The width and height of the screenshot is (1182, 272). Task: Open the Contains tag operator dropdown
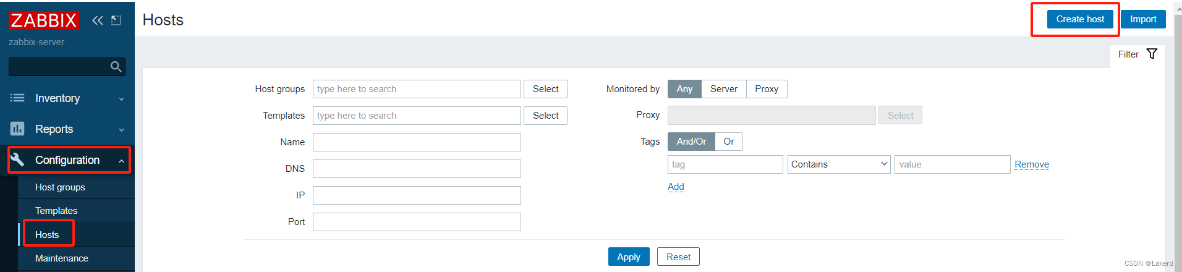click(x=839, y=164)
